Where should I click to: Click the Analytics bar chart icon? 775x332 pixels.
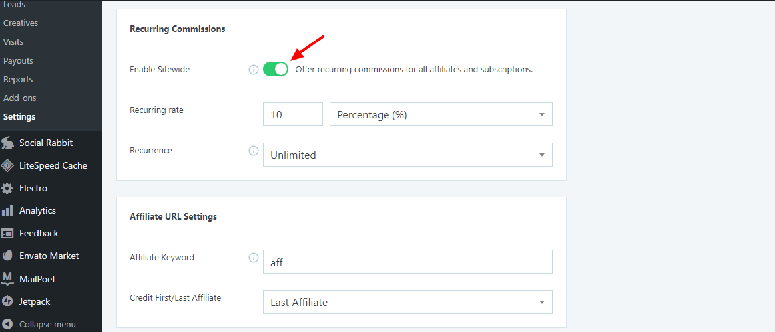(8, 210)
